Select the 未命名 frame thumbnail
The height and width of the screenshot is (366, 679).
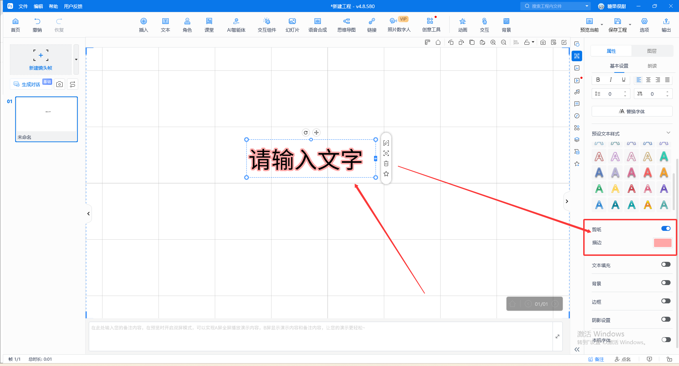point(46,119)
